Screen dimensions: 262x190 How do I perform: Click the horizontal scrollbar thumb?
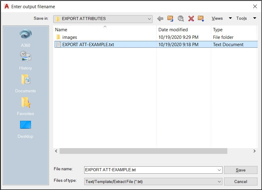[143, 151]
